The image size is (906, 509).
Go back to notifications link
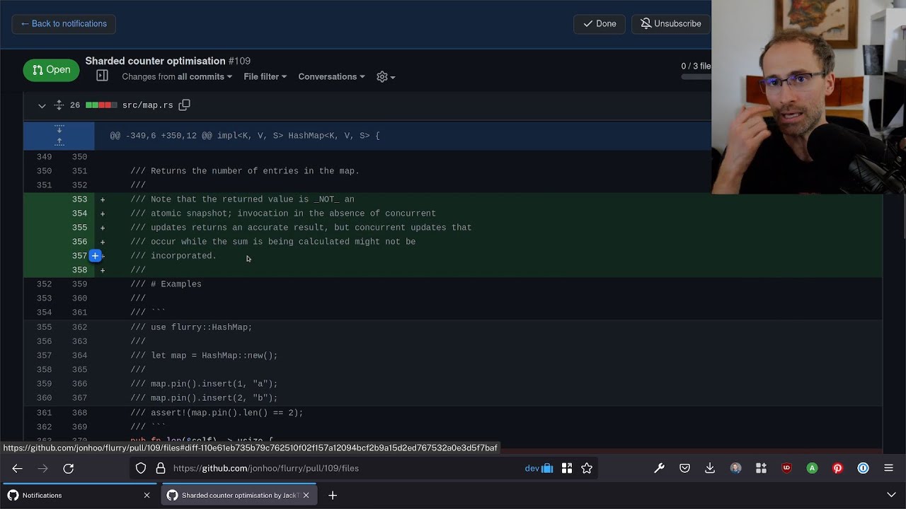point(64,23)
